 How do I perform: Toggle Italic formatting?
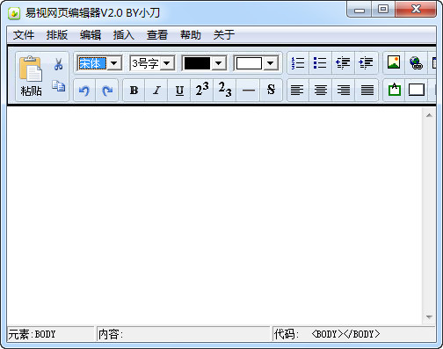(156, 91)
